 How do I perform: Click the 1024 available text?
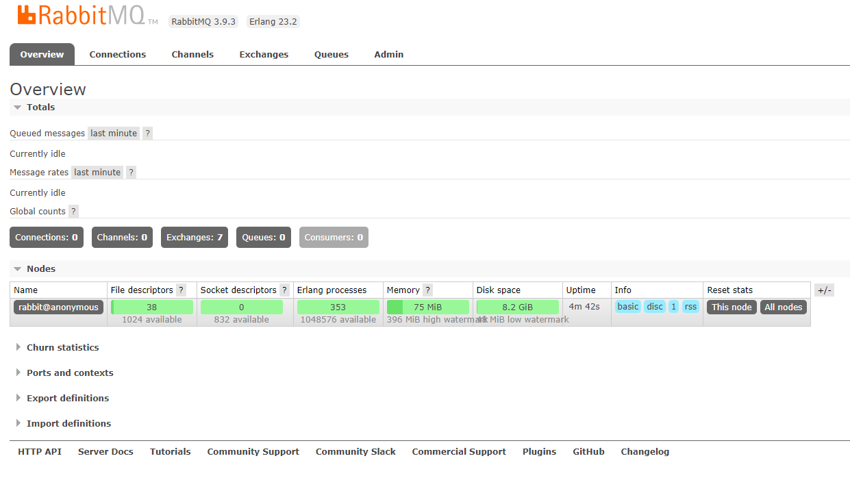click(152, 320)
